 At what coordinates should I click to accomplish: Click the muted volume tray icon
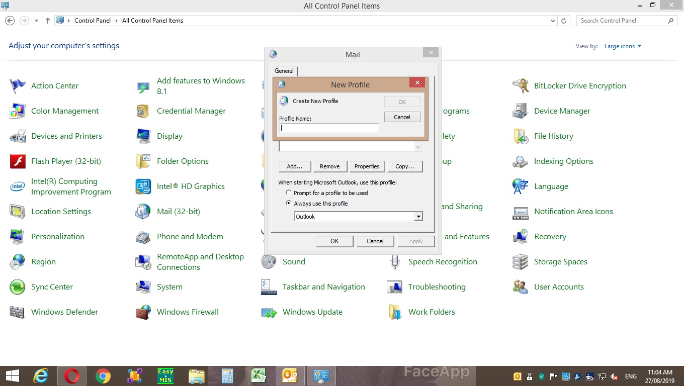click(x=614, y=376)
